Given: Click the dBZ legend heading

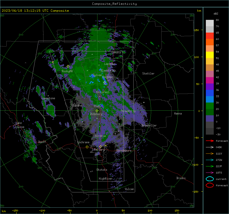Looking at the screenshot, I should pos(216,14).
